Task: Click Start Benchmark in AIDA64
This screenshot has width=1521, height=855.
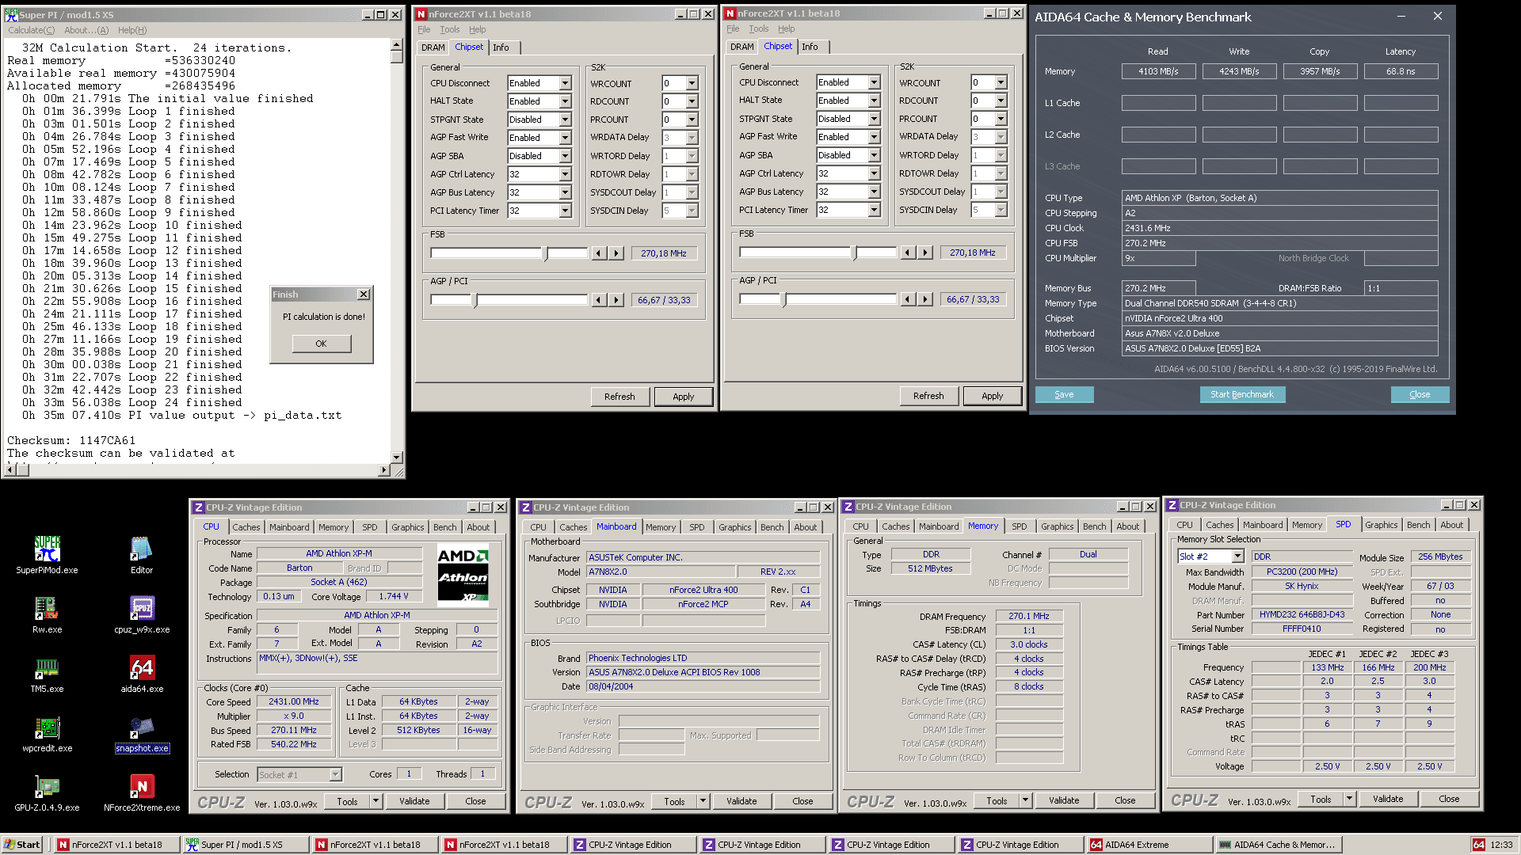Action: tap(1241, 394)
